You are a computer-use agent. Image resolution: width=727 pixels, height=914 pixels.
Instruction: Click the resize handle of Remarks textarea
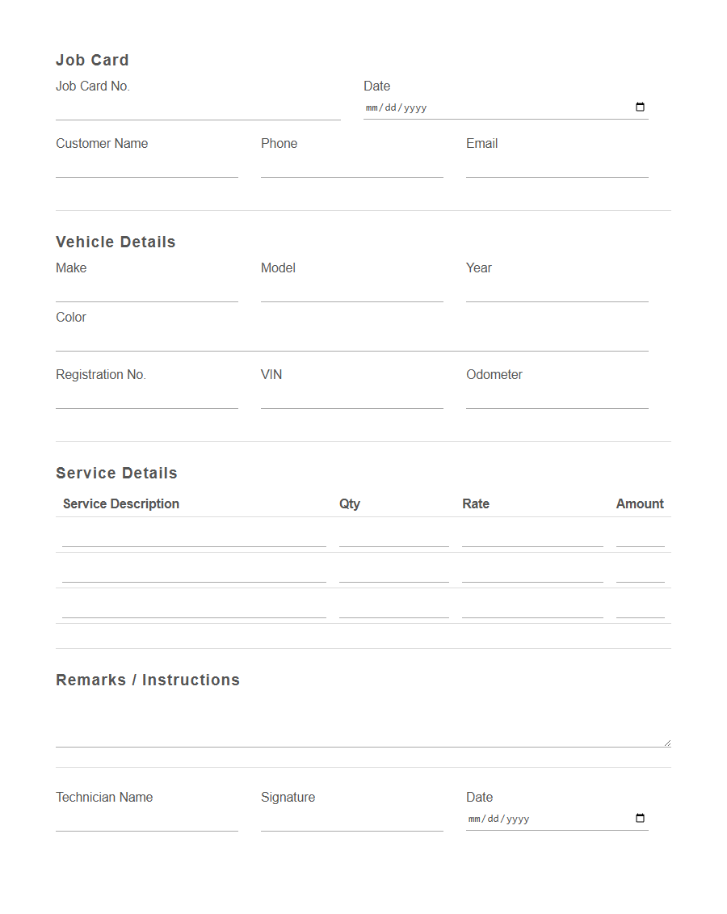point(667,741)
